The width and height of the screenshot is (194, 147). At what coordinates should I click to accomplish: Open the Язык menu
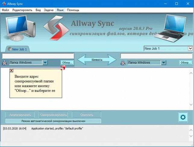(60, 10)
